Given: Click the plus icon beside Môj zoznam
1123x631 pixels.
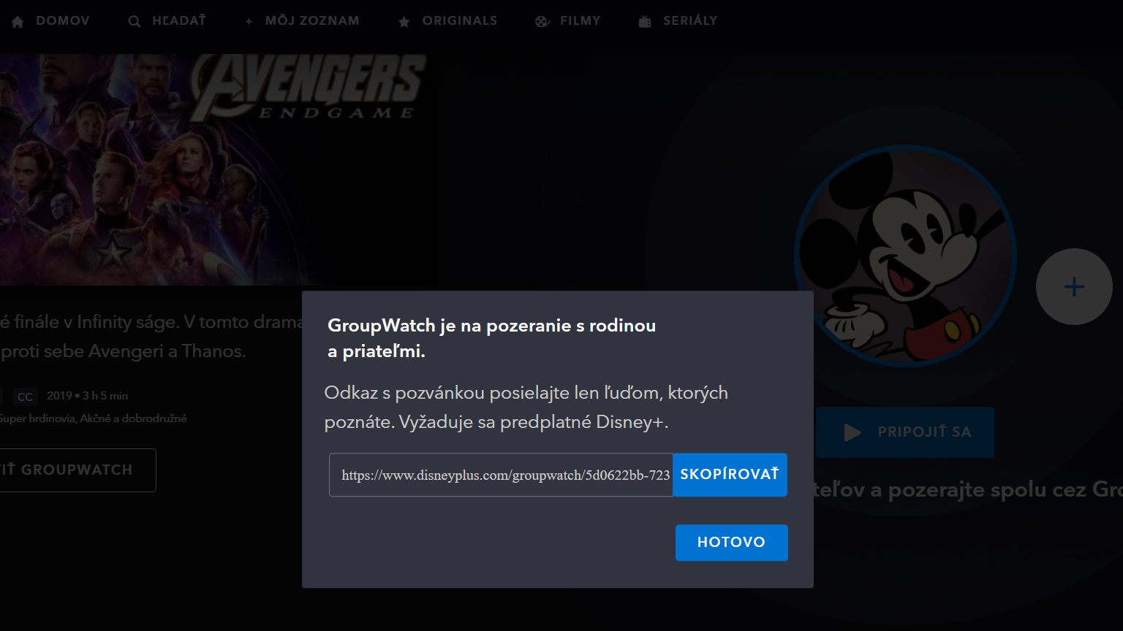Looking at the screenshot, I should (249, 22).
